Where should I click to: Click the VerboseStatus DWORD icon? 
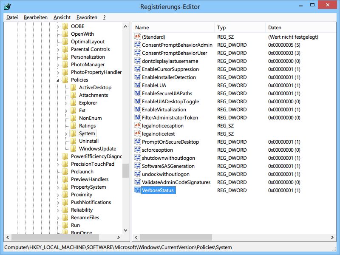point(137,190)
